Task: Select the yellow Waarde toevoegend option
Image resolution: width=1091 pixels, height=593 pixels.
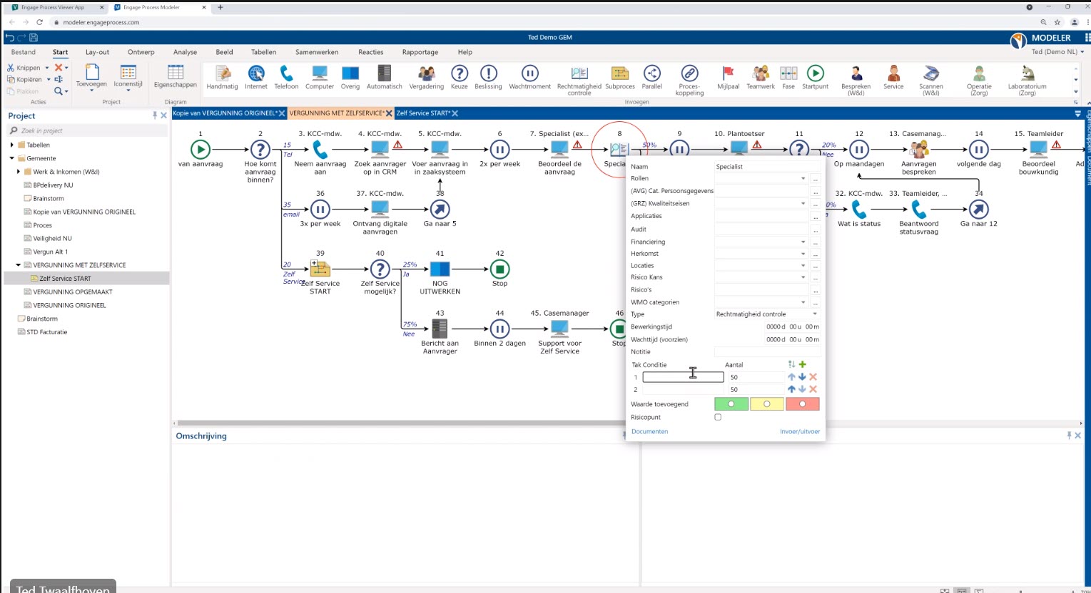Action: (x=766, y=404)
